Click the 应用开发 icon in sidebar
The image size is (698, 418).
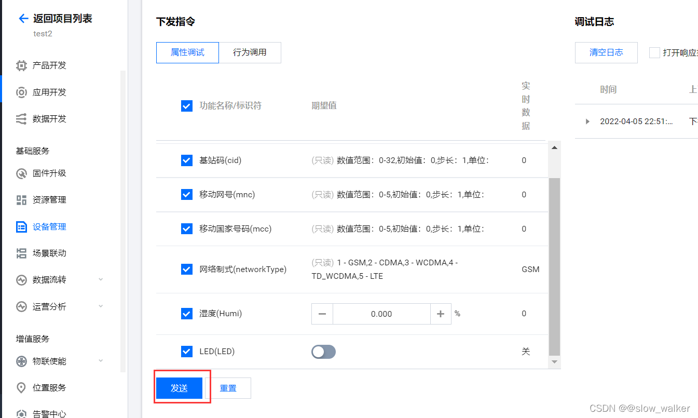21,92
